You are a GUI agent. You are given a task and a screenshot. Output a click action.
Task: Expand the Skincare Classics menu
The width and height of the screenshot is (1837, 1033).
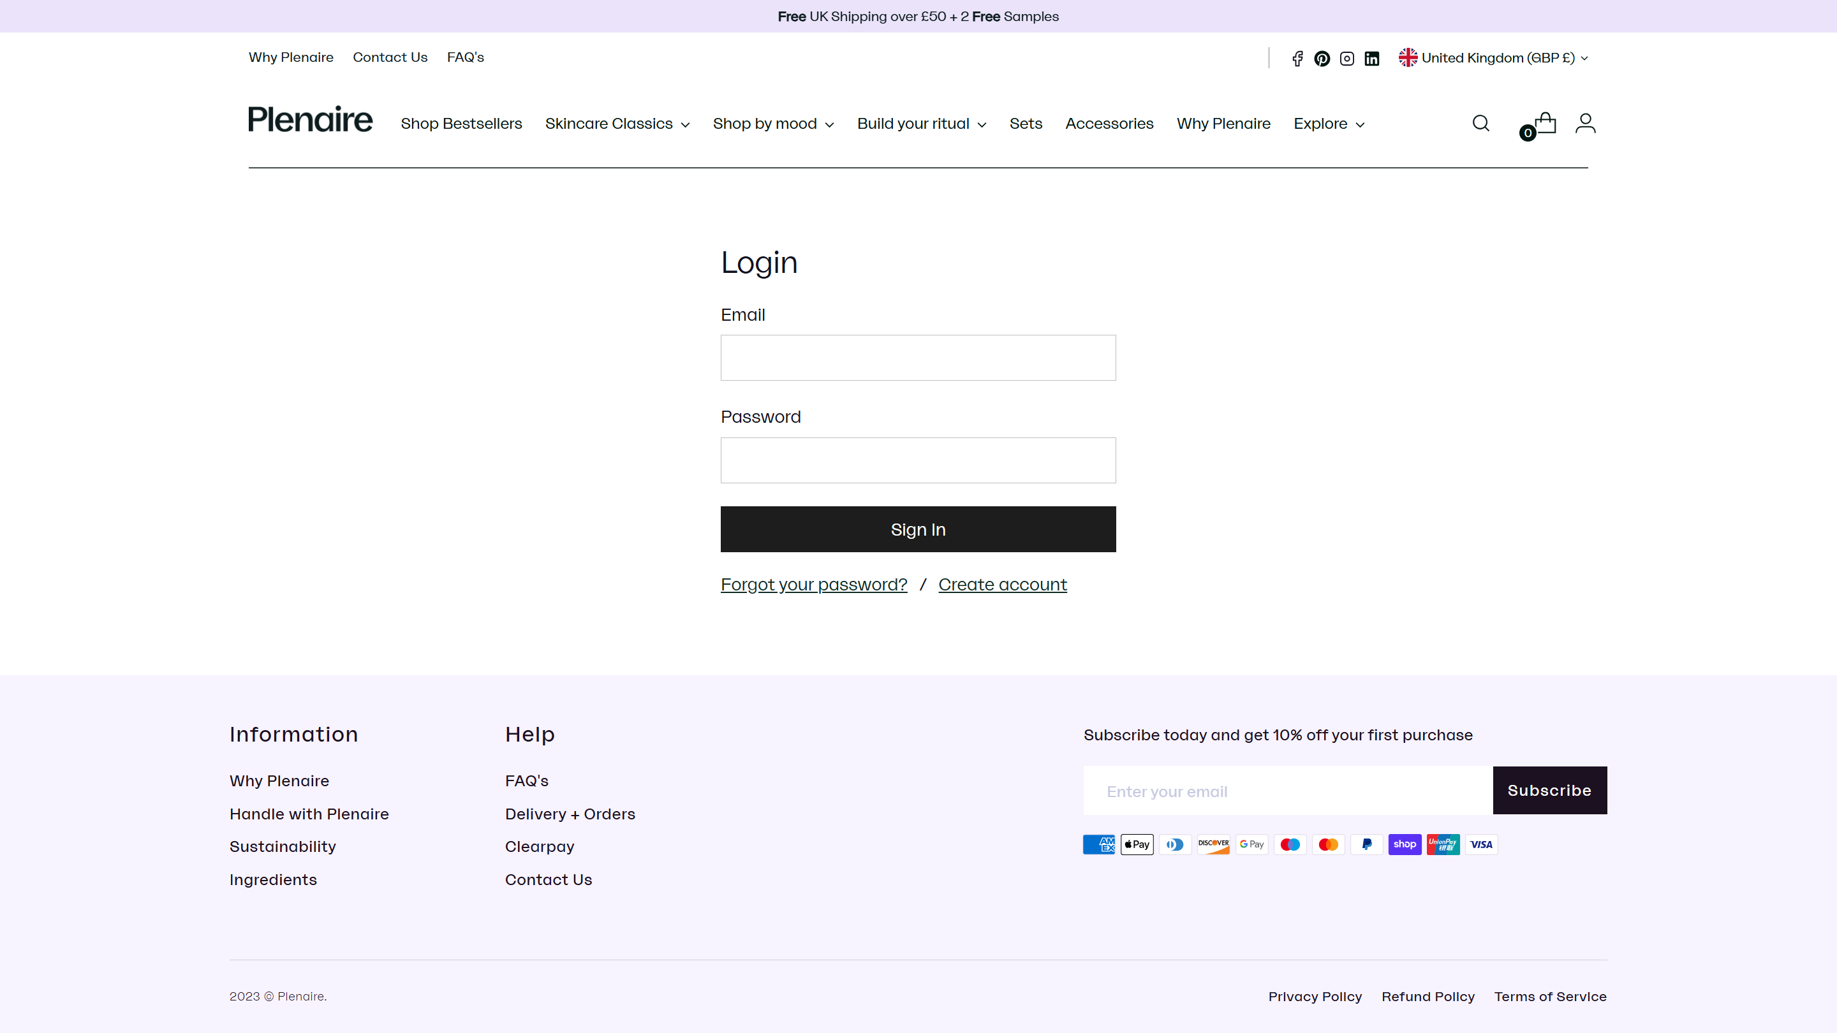coord(617,123)
